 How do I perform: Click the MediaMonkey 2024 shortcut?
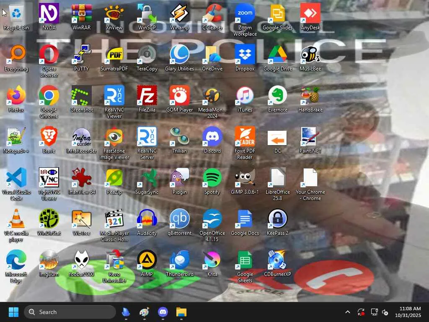point(212,102)
